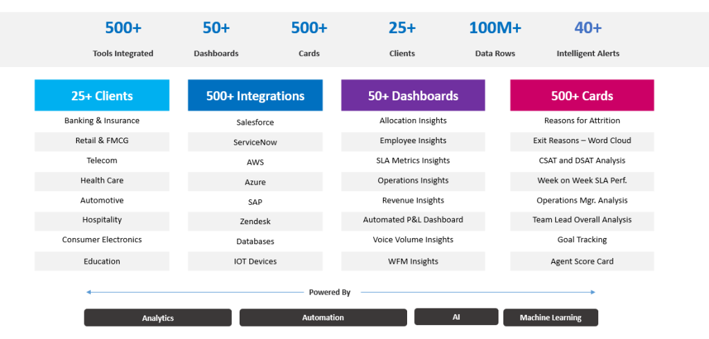
Task: Select Automated P&L Dashboard row
Action: (413, 220)
